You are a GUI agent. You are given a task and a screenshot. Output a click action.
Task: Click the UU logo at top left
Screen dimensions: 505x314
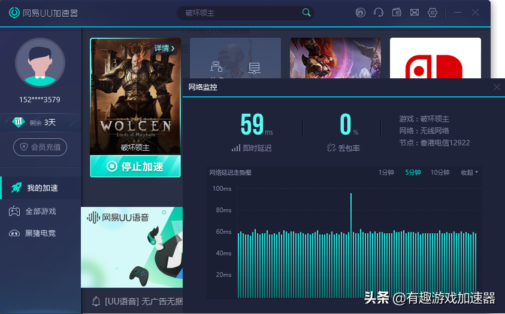14,13
